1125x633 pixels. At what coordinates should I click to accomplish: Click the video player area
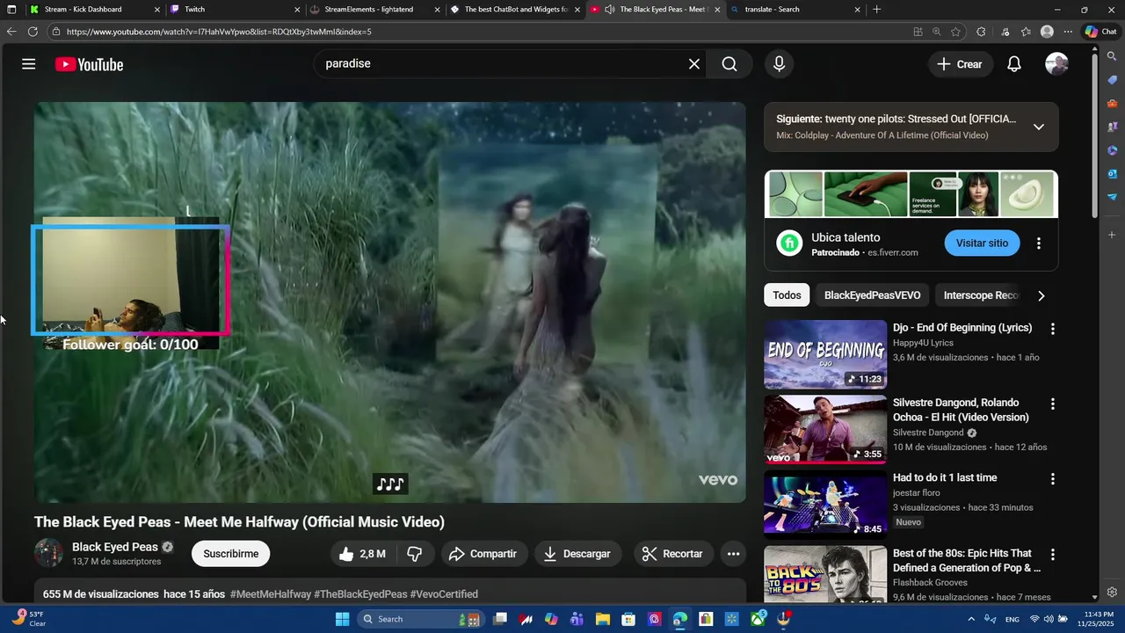click(390, 302)
